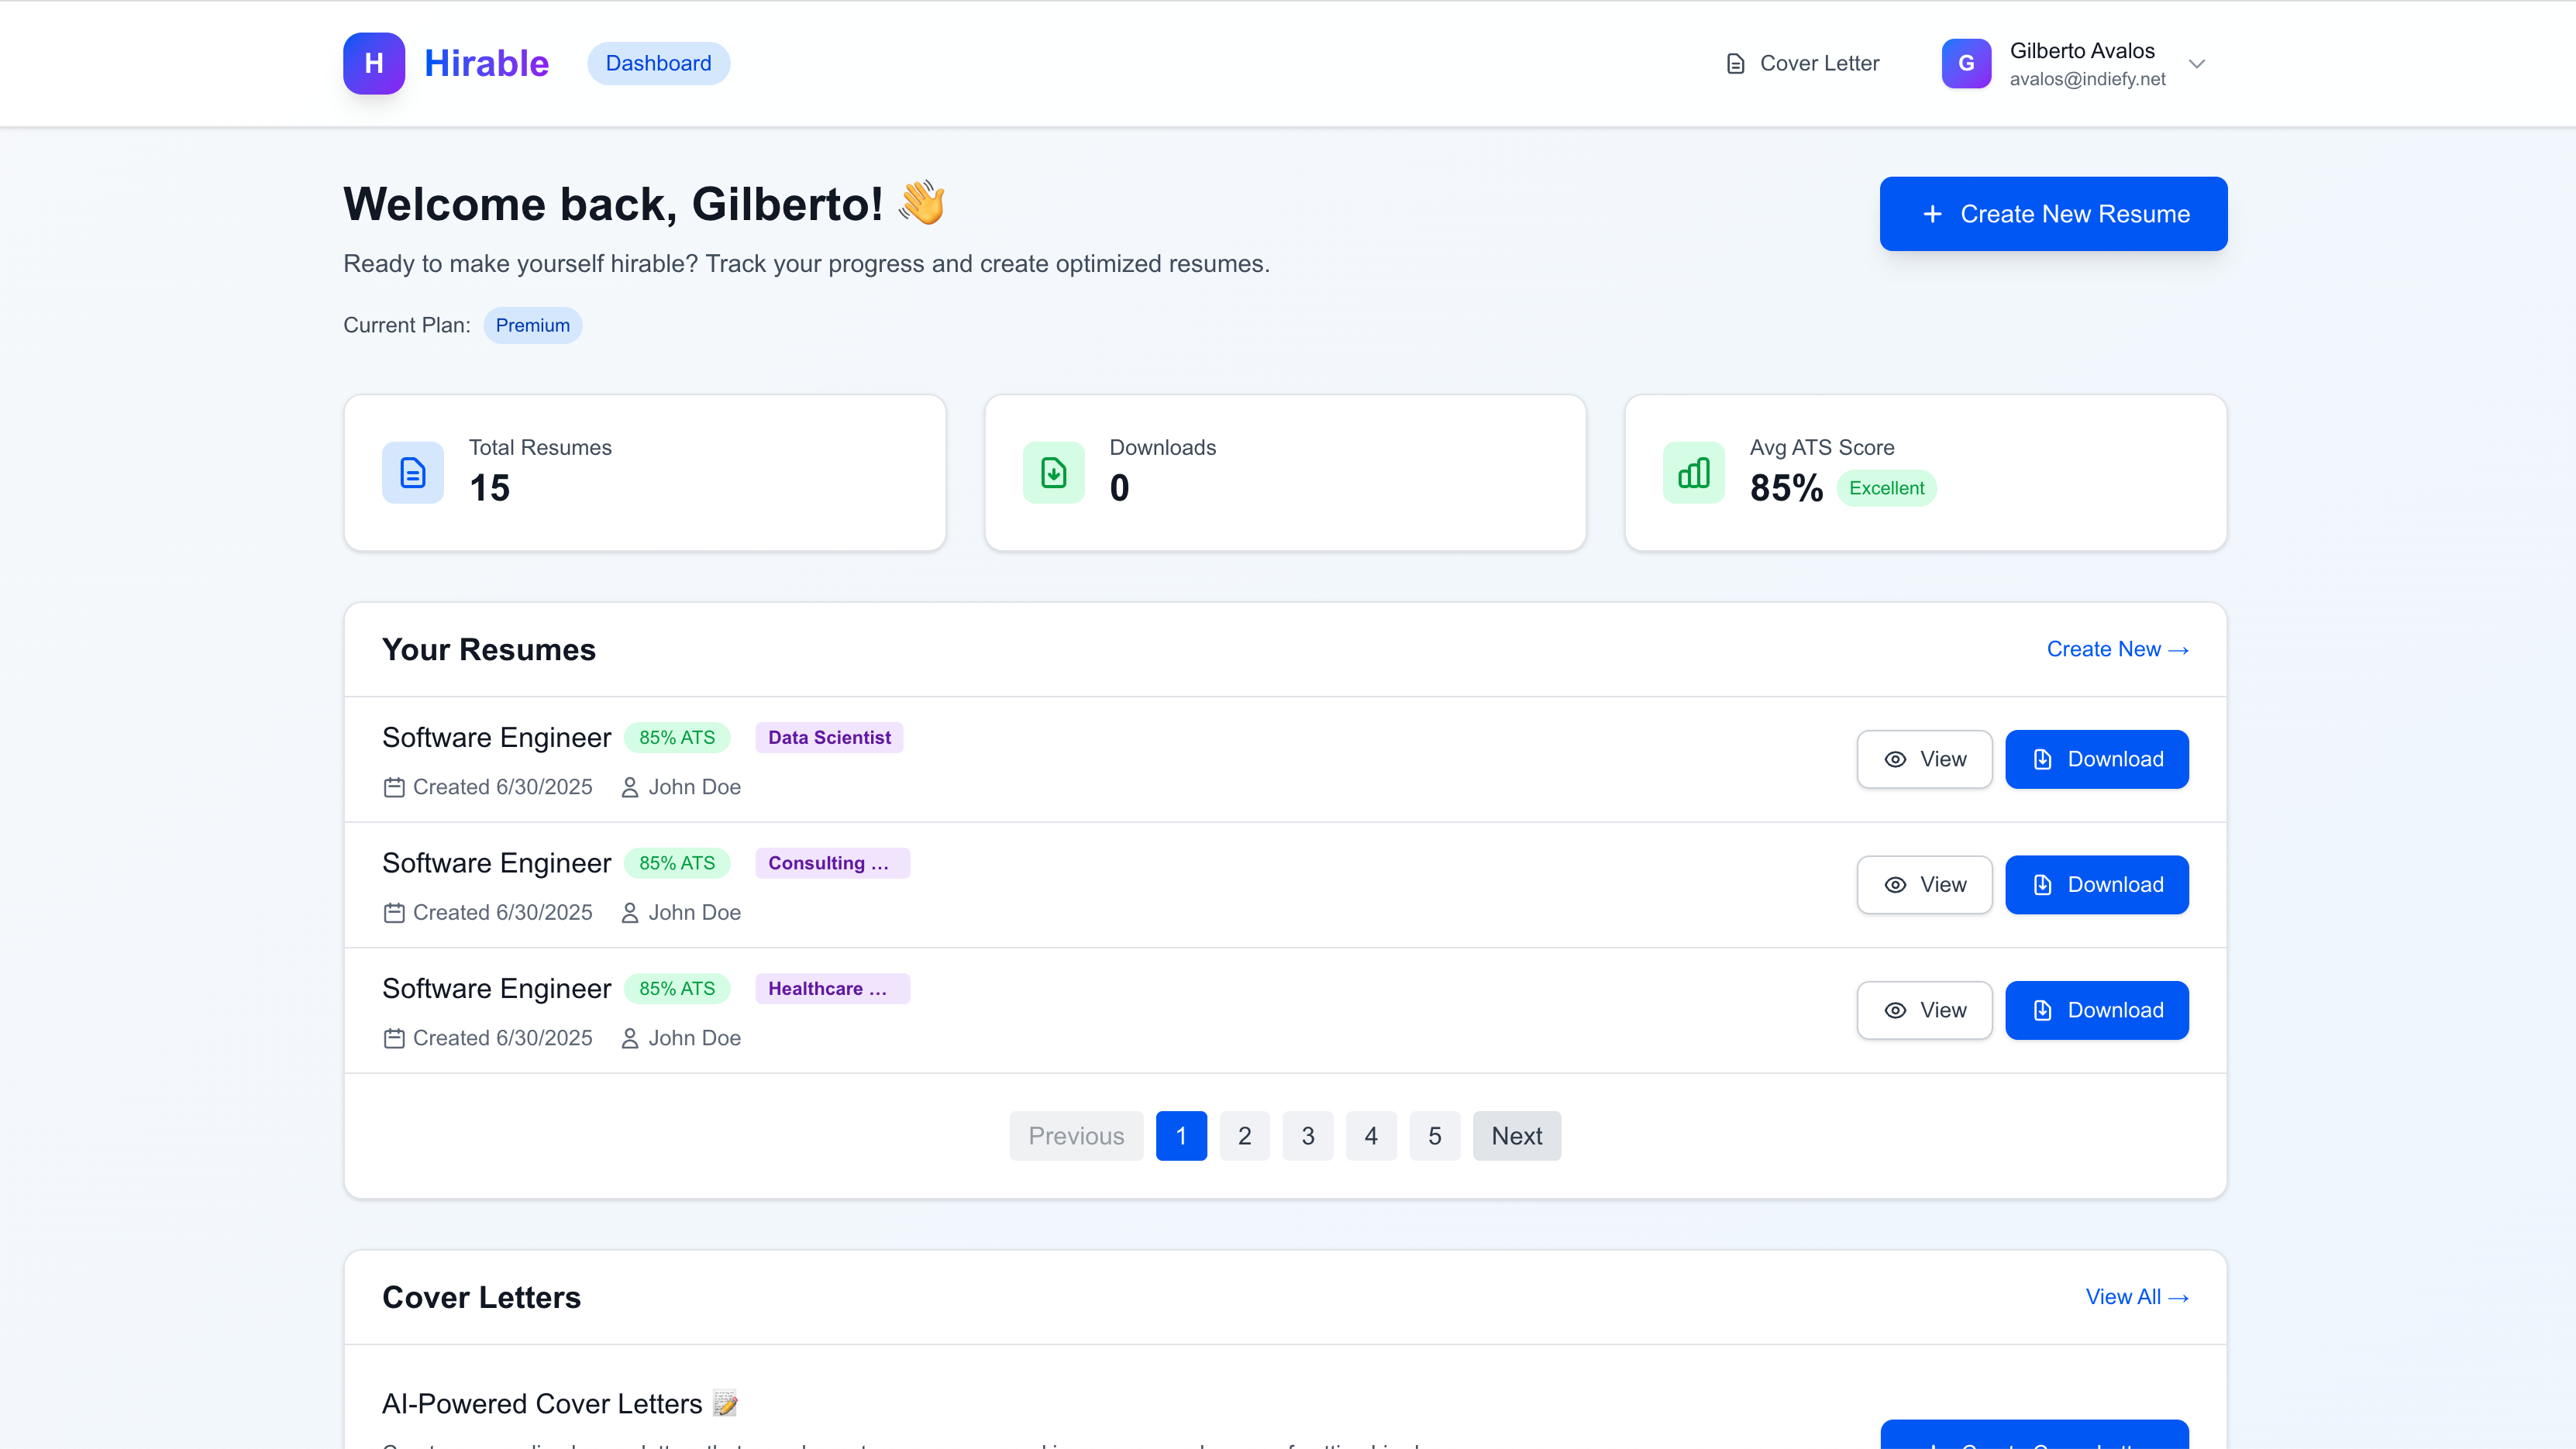Click the Data Scientist tag
Viewport: 2576px width, 1449px height.
point(829,737)
